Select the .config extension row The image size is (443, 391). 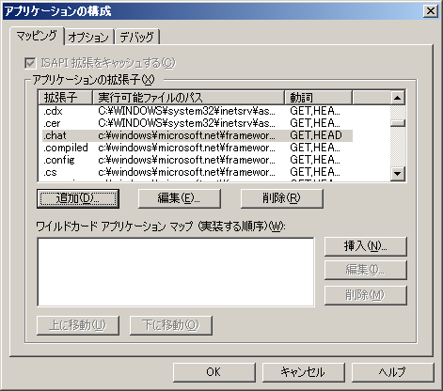click(198, 160)
